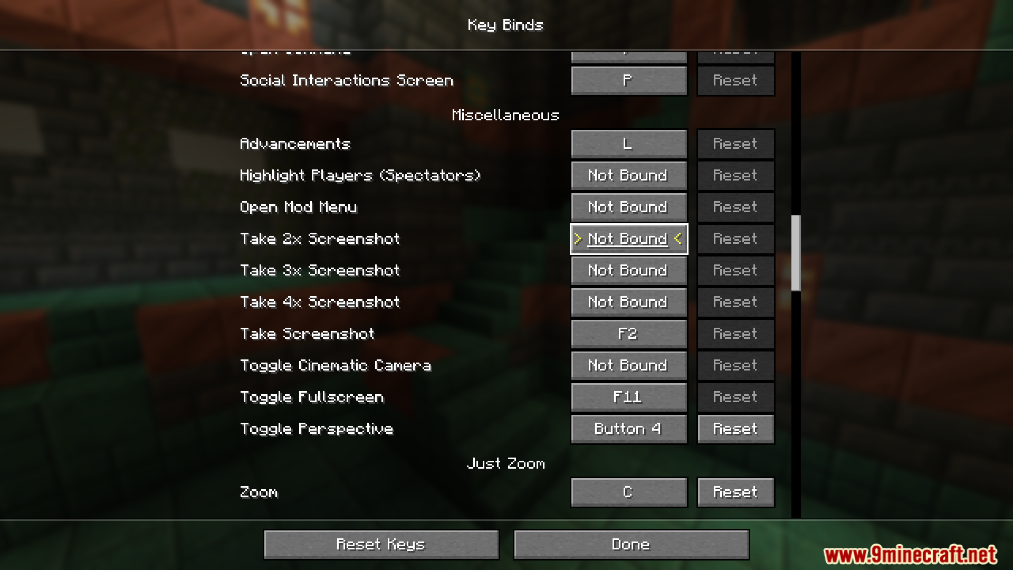This screenshot has height=570, width=1013.
Task: Click selected Take 2x Screenshot bind
Action: [x=629, y=239]
